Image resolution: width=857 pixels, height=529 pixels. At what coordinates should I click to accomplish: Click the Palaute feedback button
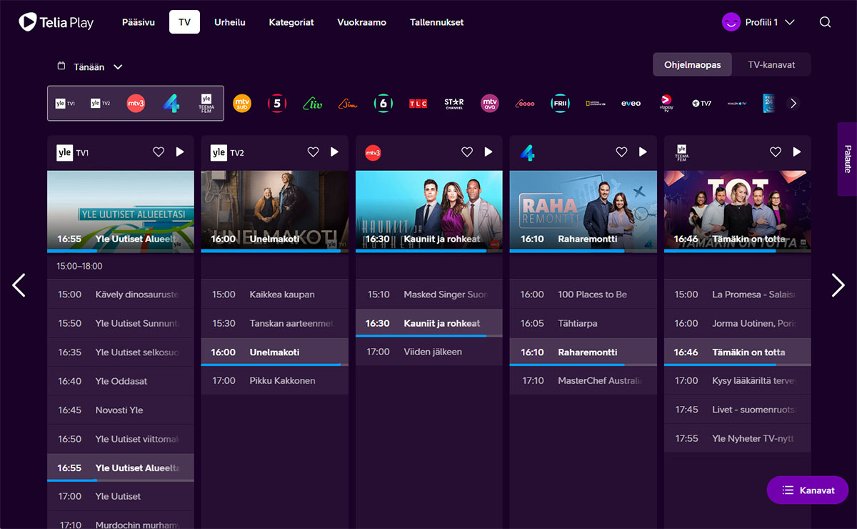[x=848, y=159]
